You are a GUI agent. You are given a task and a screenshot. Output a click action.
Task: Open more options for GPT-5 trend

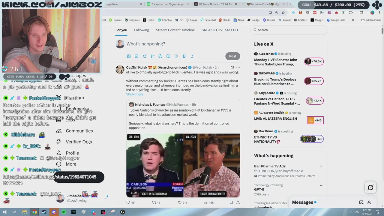322,186
